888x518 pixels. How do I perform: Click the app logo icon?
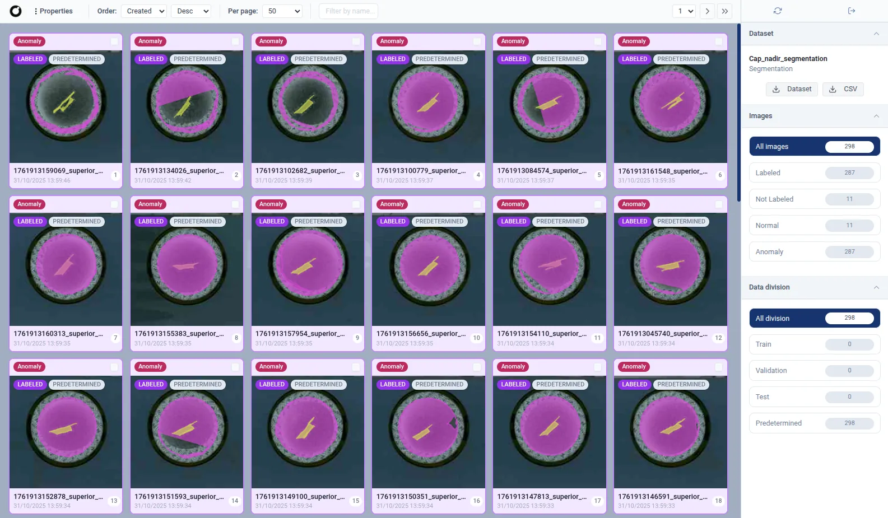click(16, 11)
